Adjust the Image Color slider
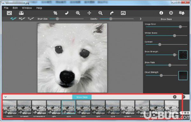This screenshot has height=122, width=191. [x=166, y=27]
